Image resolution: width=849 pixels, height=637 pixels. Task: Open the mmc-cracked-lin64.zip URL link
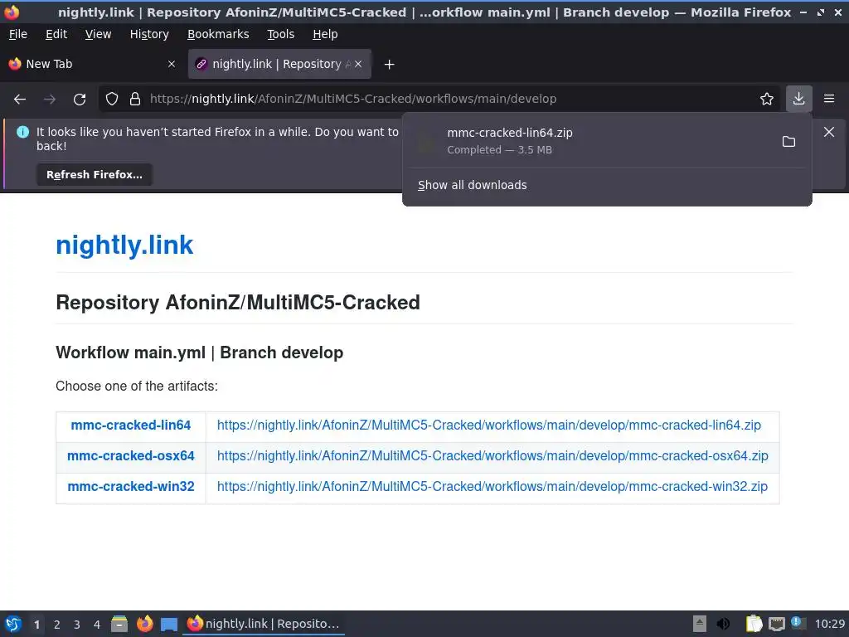tap(489, 425)
